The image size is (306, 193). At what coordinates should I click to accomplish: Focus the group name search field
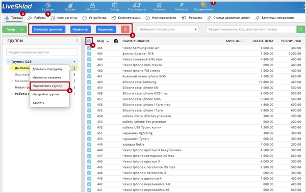coord(42,52)
